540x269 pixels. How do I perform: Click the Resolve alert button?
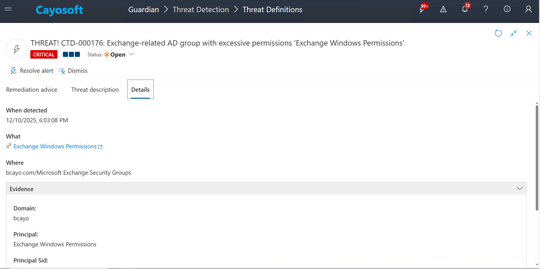tap(32, 71)
